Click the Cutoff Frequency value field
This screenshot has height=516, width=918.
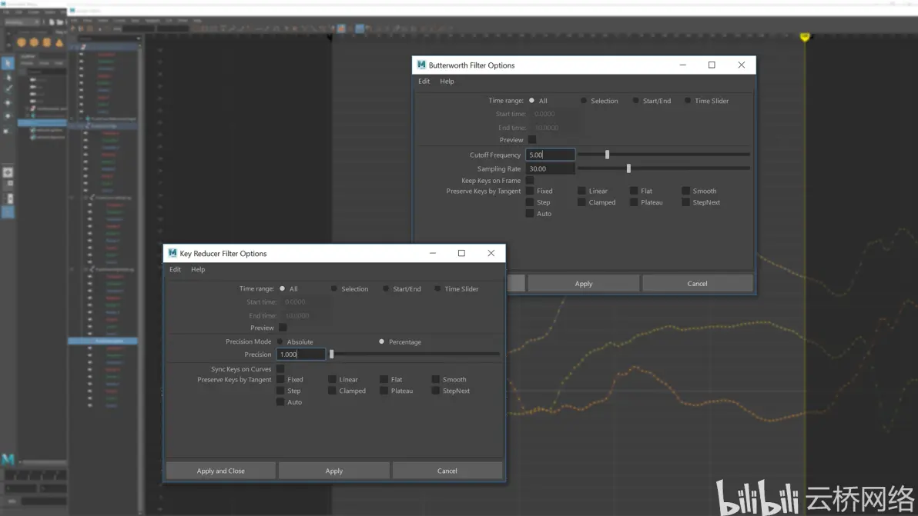(551, 155)
